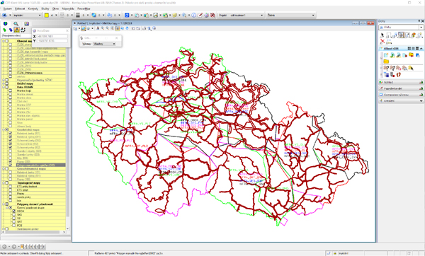Check the Topologické mapy group checkbox
This screenshot has height=256, width=425.
point(7,183)
